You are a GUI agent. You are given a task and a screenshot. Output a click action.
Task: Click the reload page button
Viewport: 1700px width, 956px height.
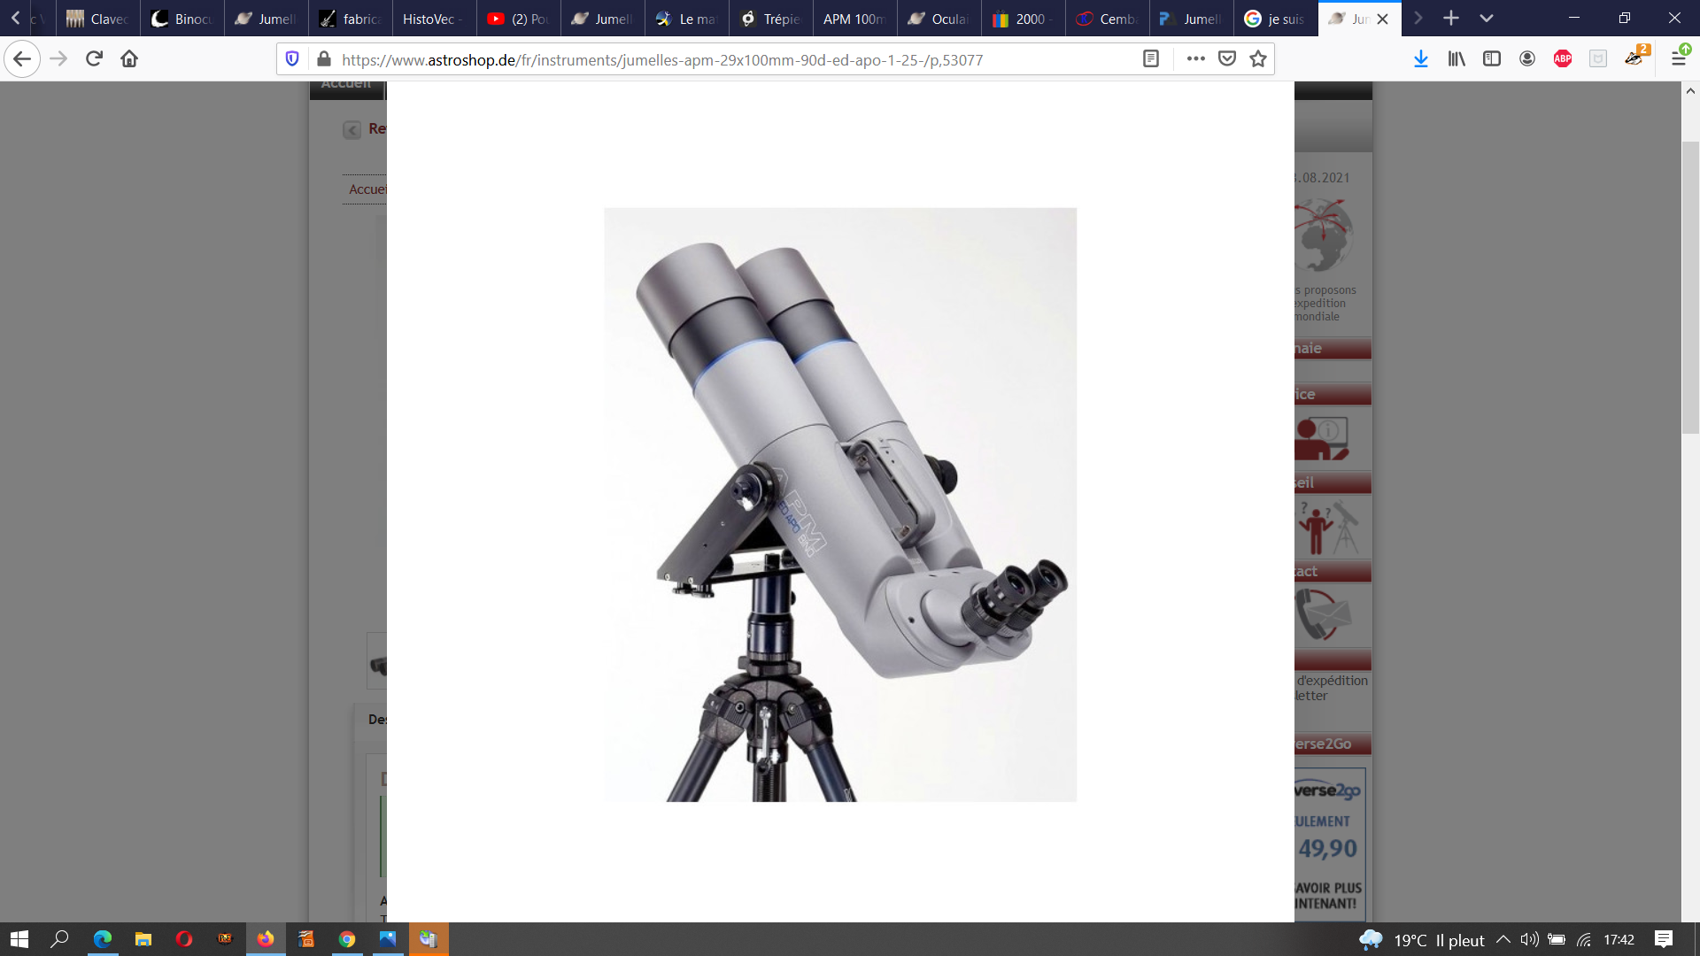pyautogui.click(x=94, y=59)
